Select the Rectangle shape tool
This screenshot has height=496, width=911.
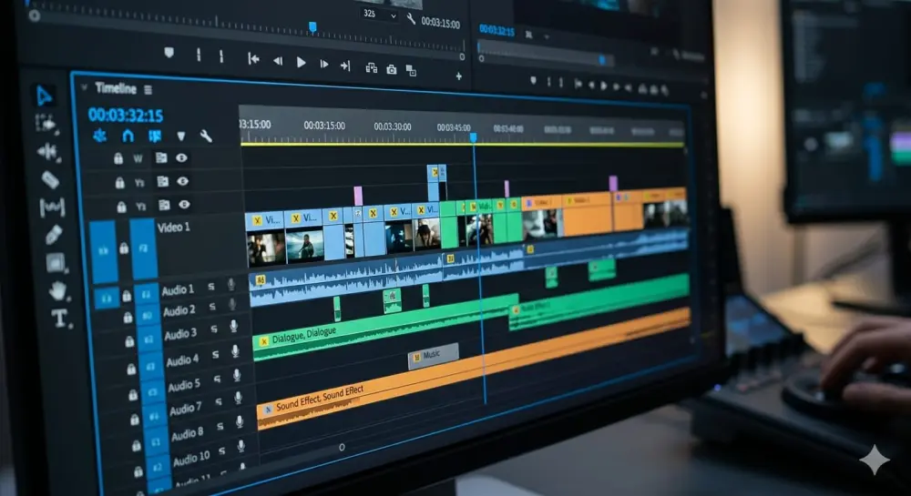coord(56,263)
